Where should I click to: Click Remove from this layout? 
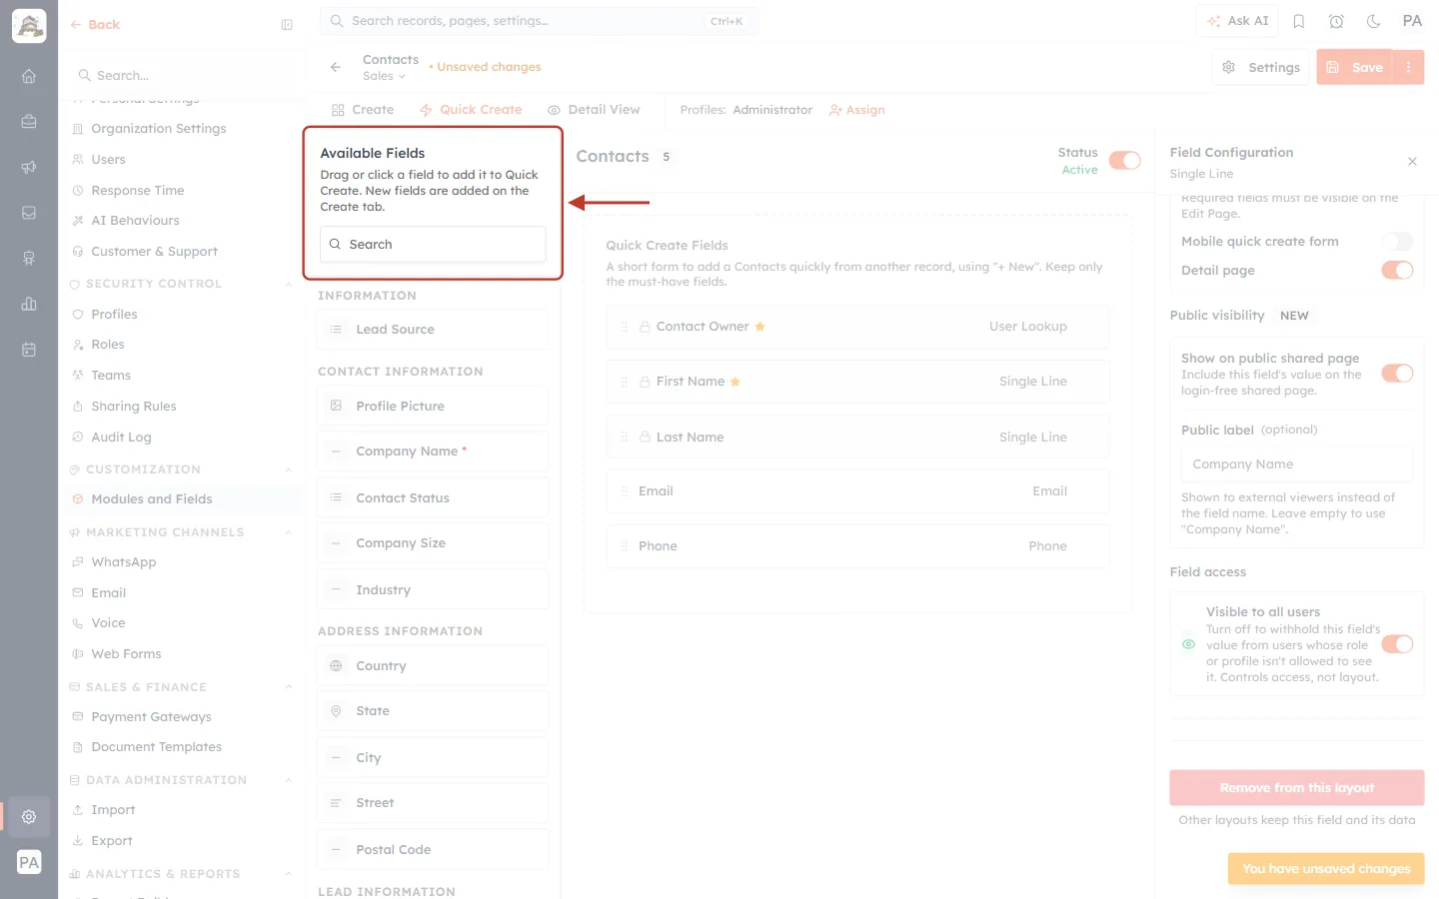(1297, 788)
